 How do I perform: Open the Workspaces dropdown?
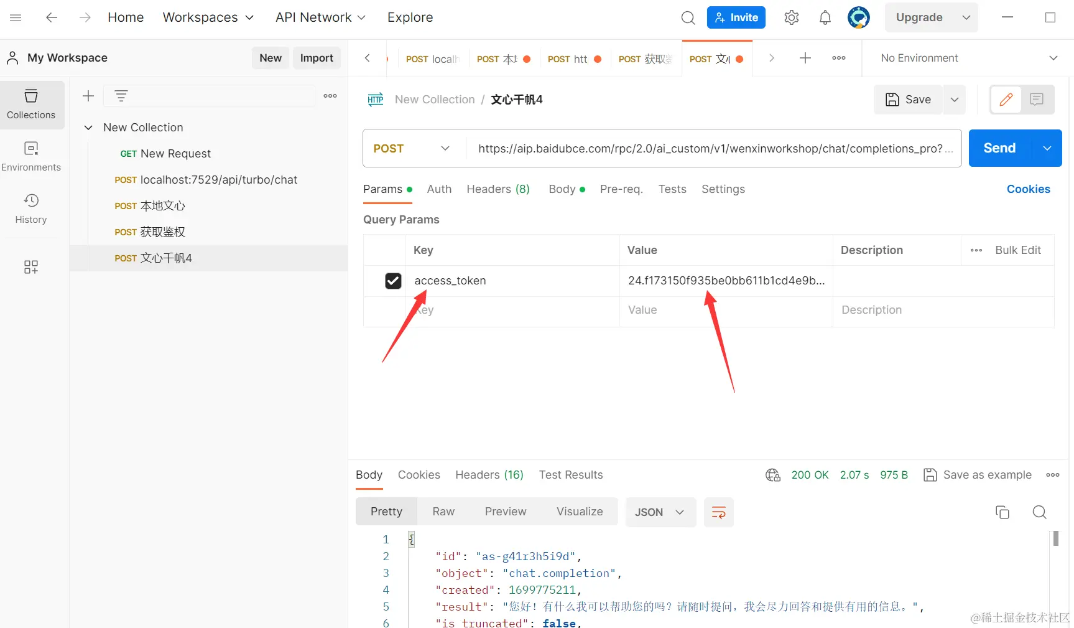[208, 17]
